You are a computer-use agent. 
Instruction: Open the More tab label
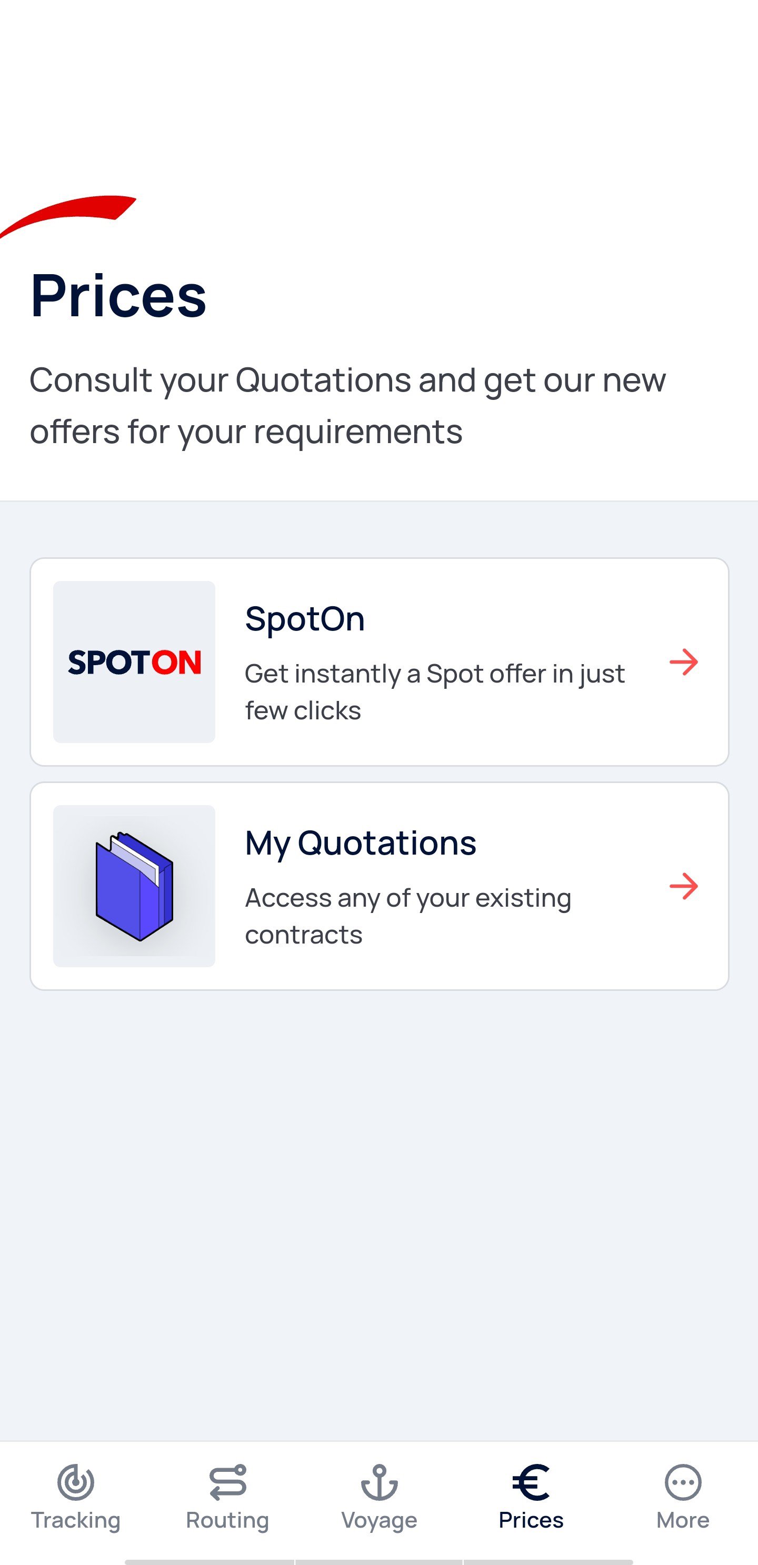pos(683,1520)
